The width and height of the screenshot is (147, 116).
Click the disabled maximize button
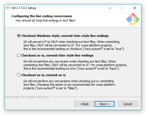click(122, 8)
